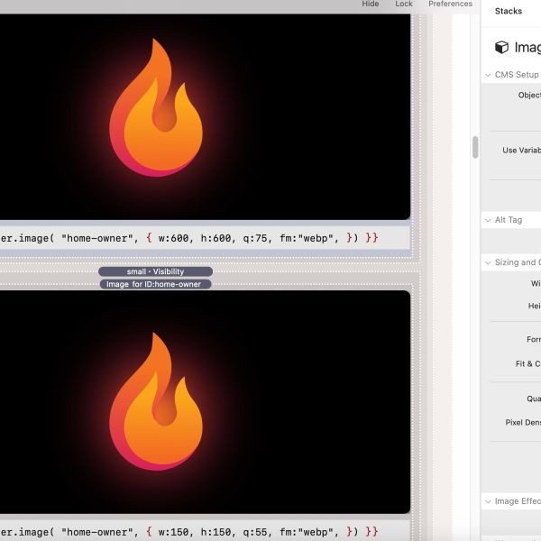Collapse the Sizing section chevron
This screenshot has height=541, width=541.
click(488, 262)
